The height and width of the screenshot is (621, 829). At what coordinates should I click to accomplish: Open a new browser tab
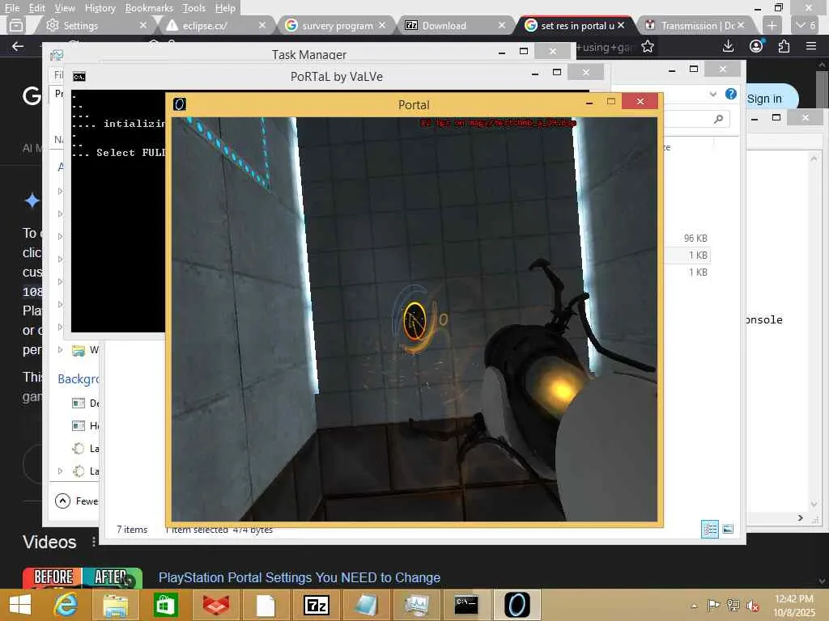pos(772,25)
